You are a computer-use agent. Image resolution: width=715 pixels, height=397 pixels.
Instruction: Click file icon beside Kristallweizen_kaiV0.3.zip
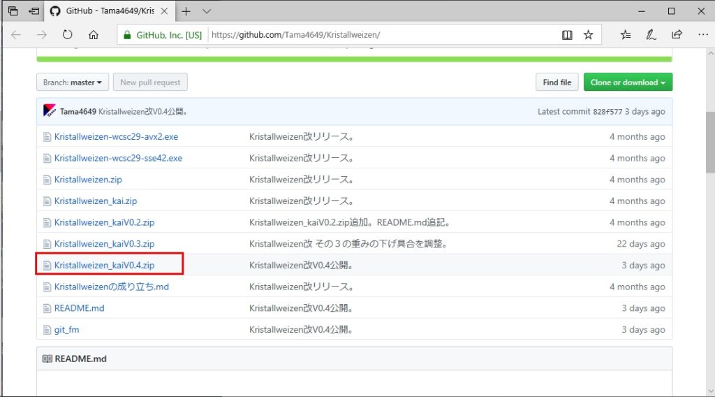coord(47,244)
